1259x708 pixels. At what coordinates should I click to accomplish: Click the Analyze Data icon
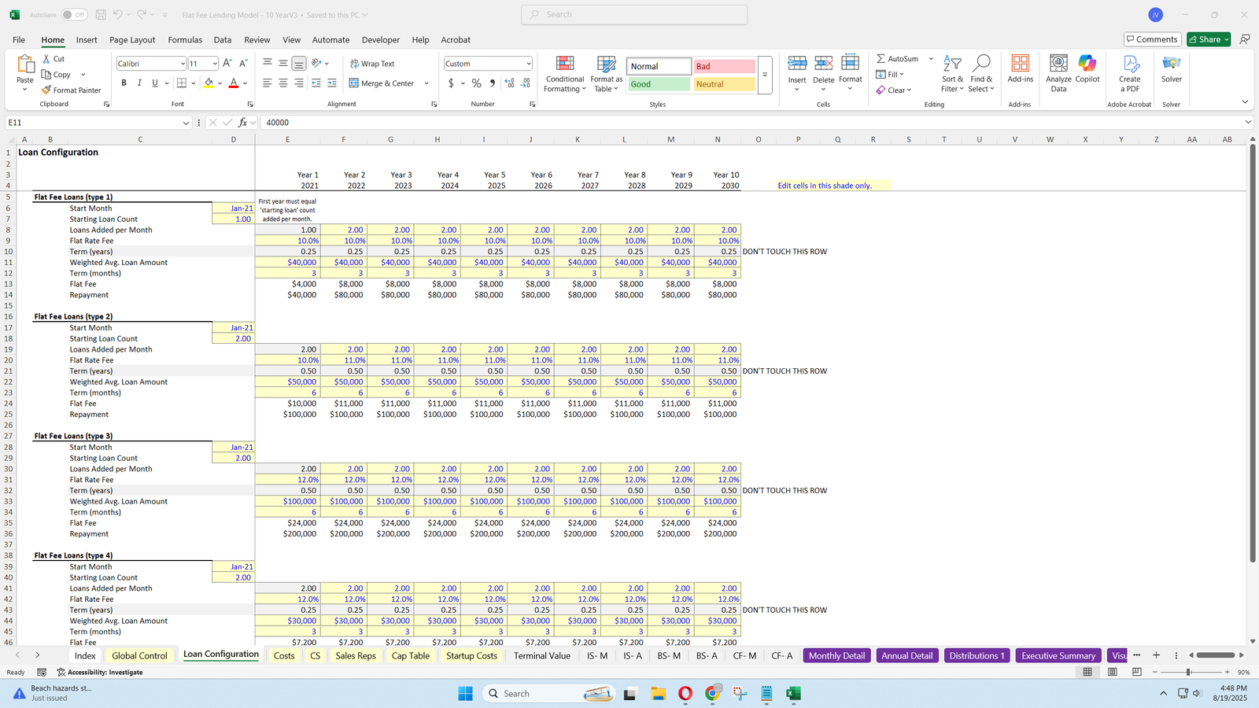[1058, 74]
